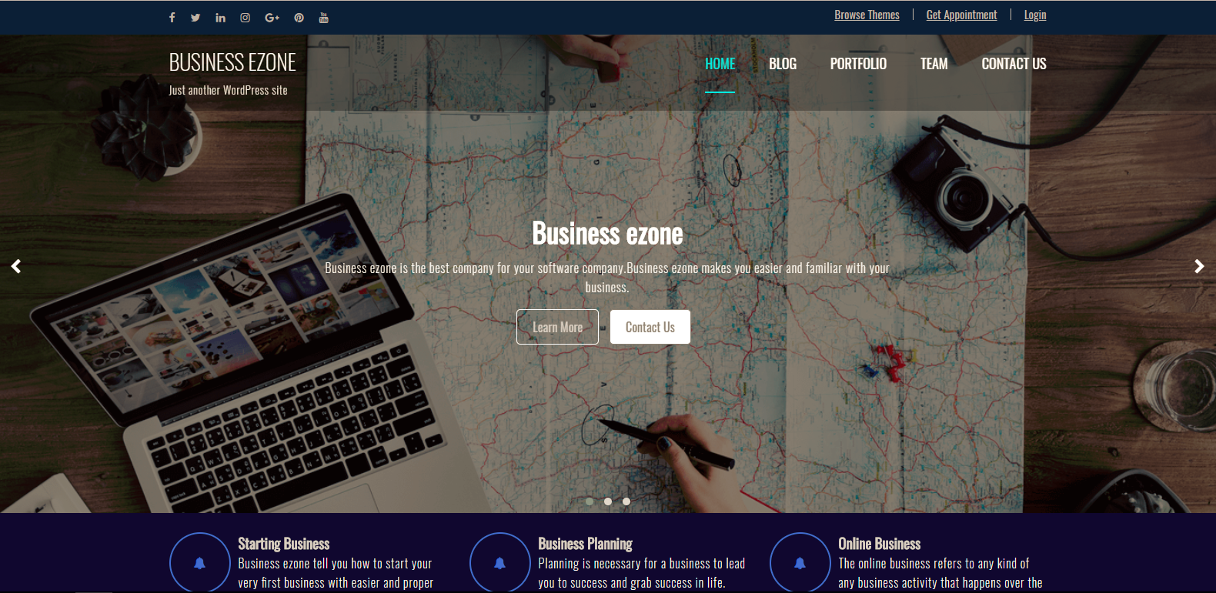Advance to the next slide arrow
This screenshot has height=593, width=1216.
click(x=1199, y=266)
